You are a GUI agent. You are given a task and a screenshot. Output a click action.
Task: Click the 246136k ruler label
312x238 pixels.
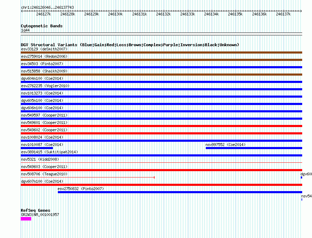tap(259, 14)
